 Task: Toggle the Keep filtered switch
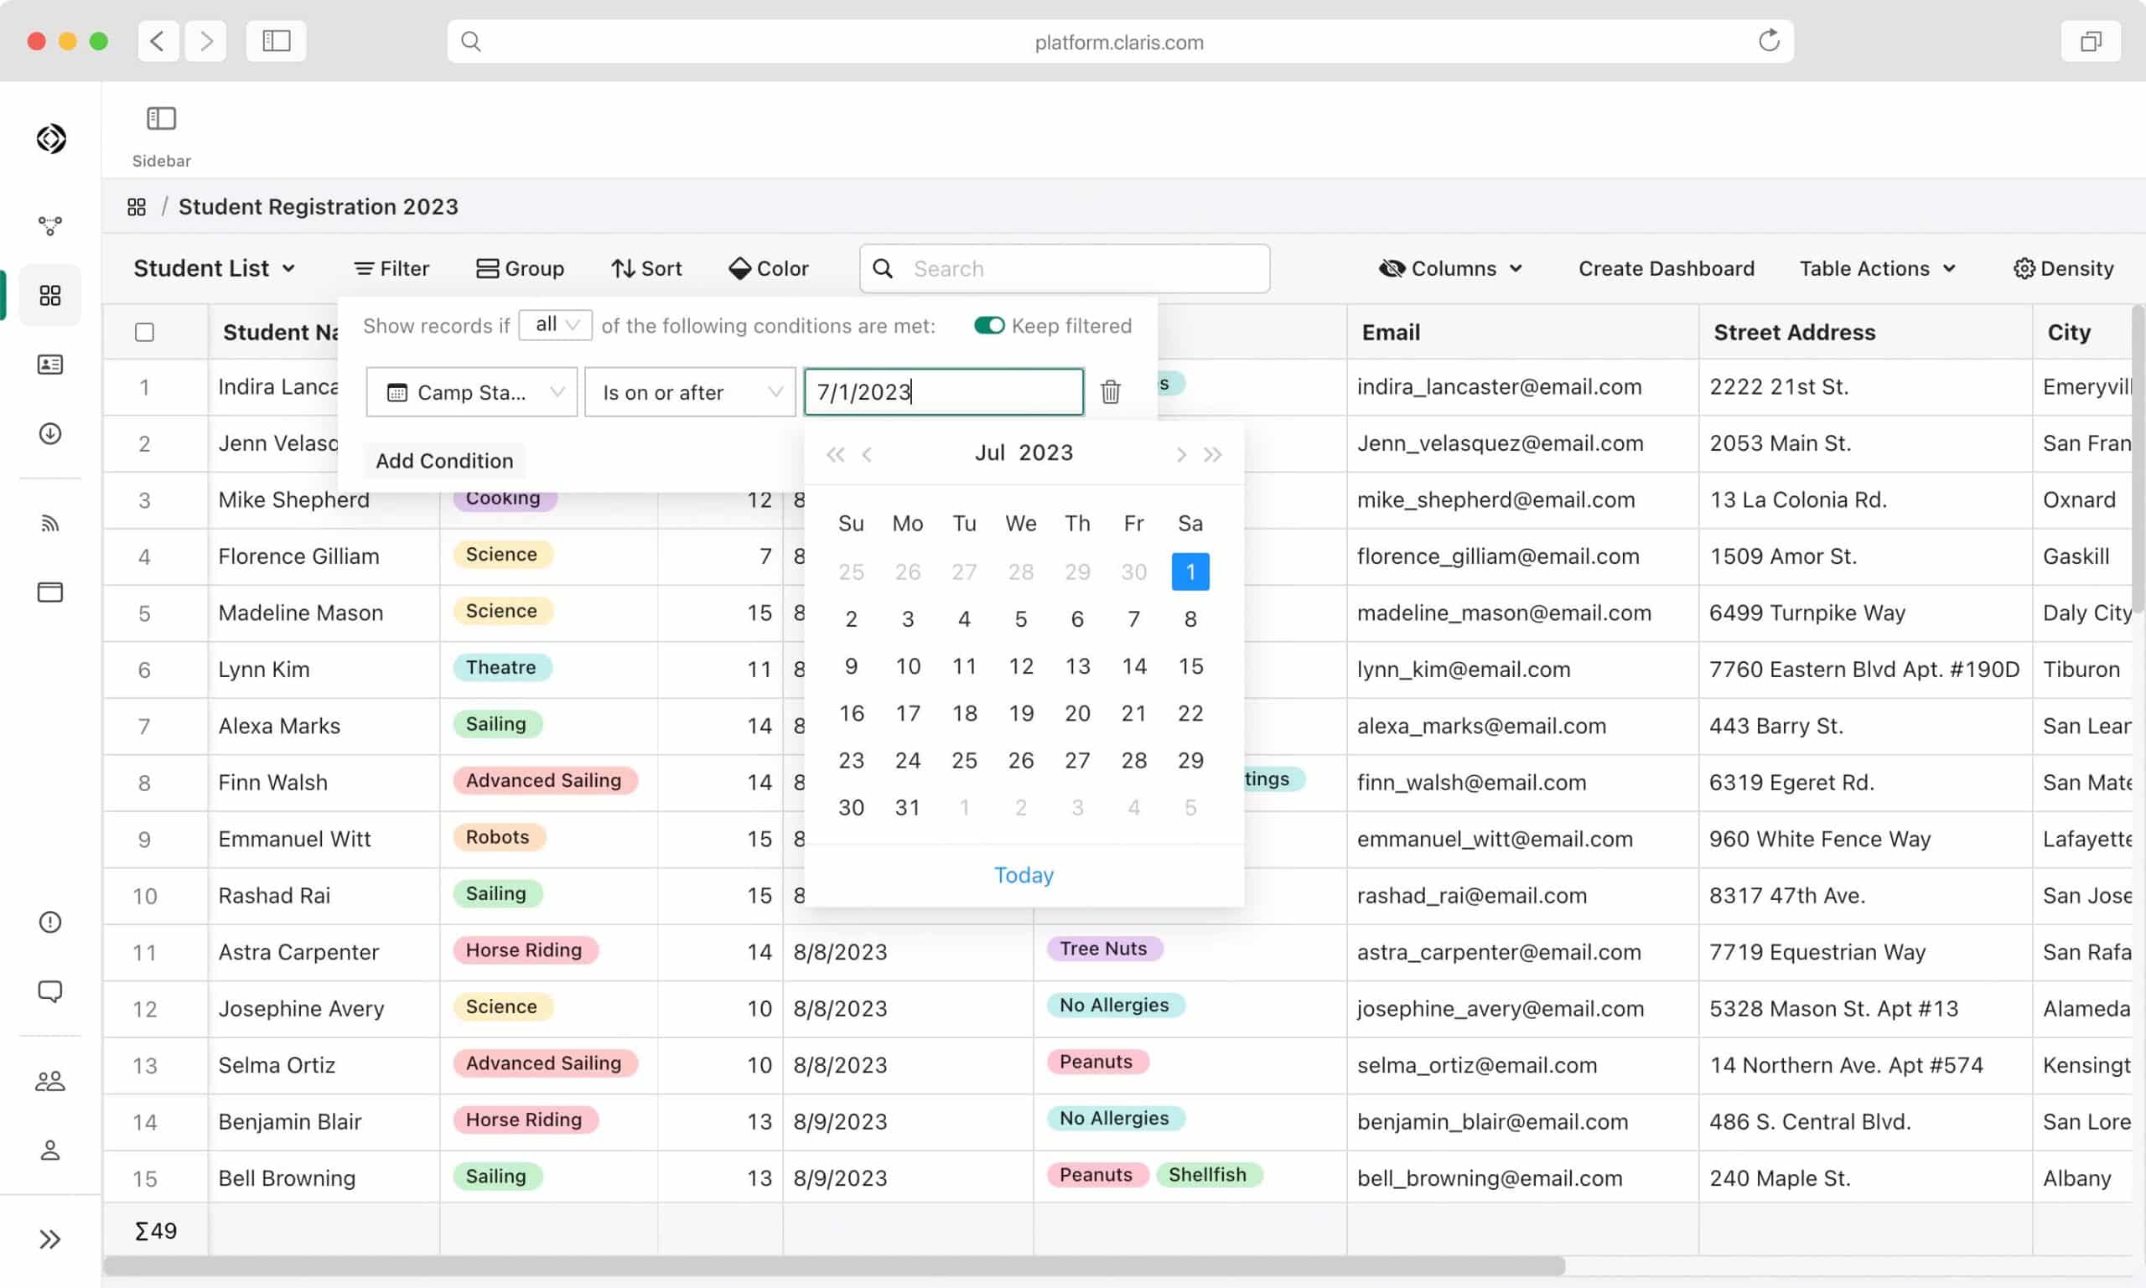(989, 325)
